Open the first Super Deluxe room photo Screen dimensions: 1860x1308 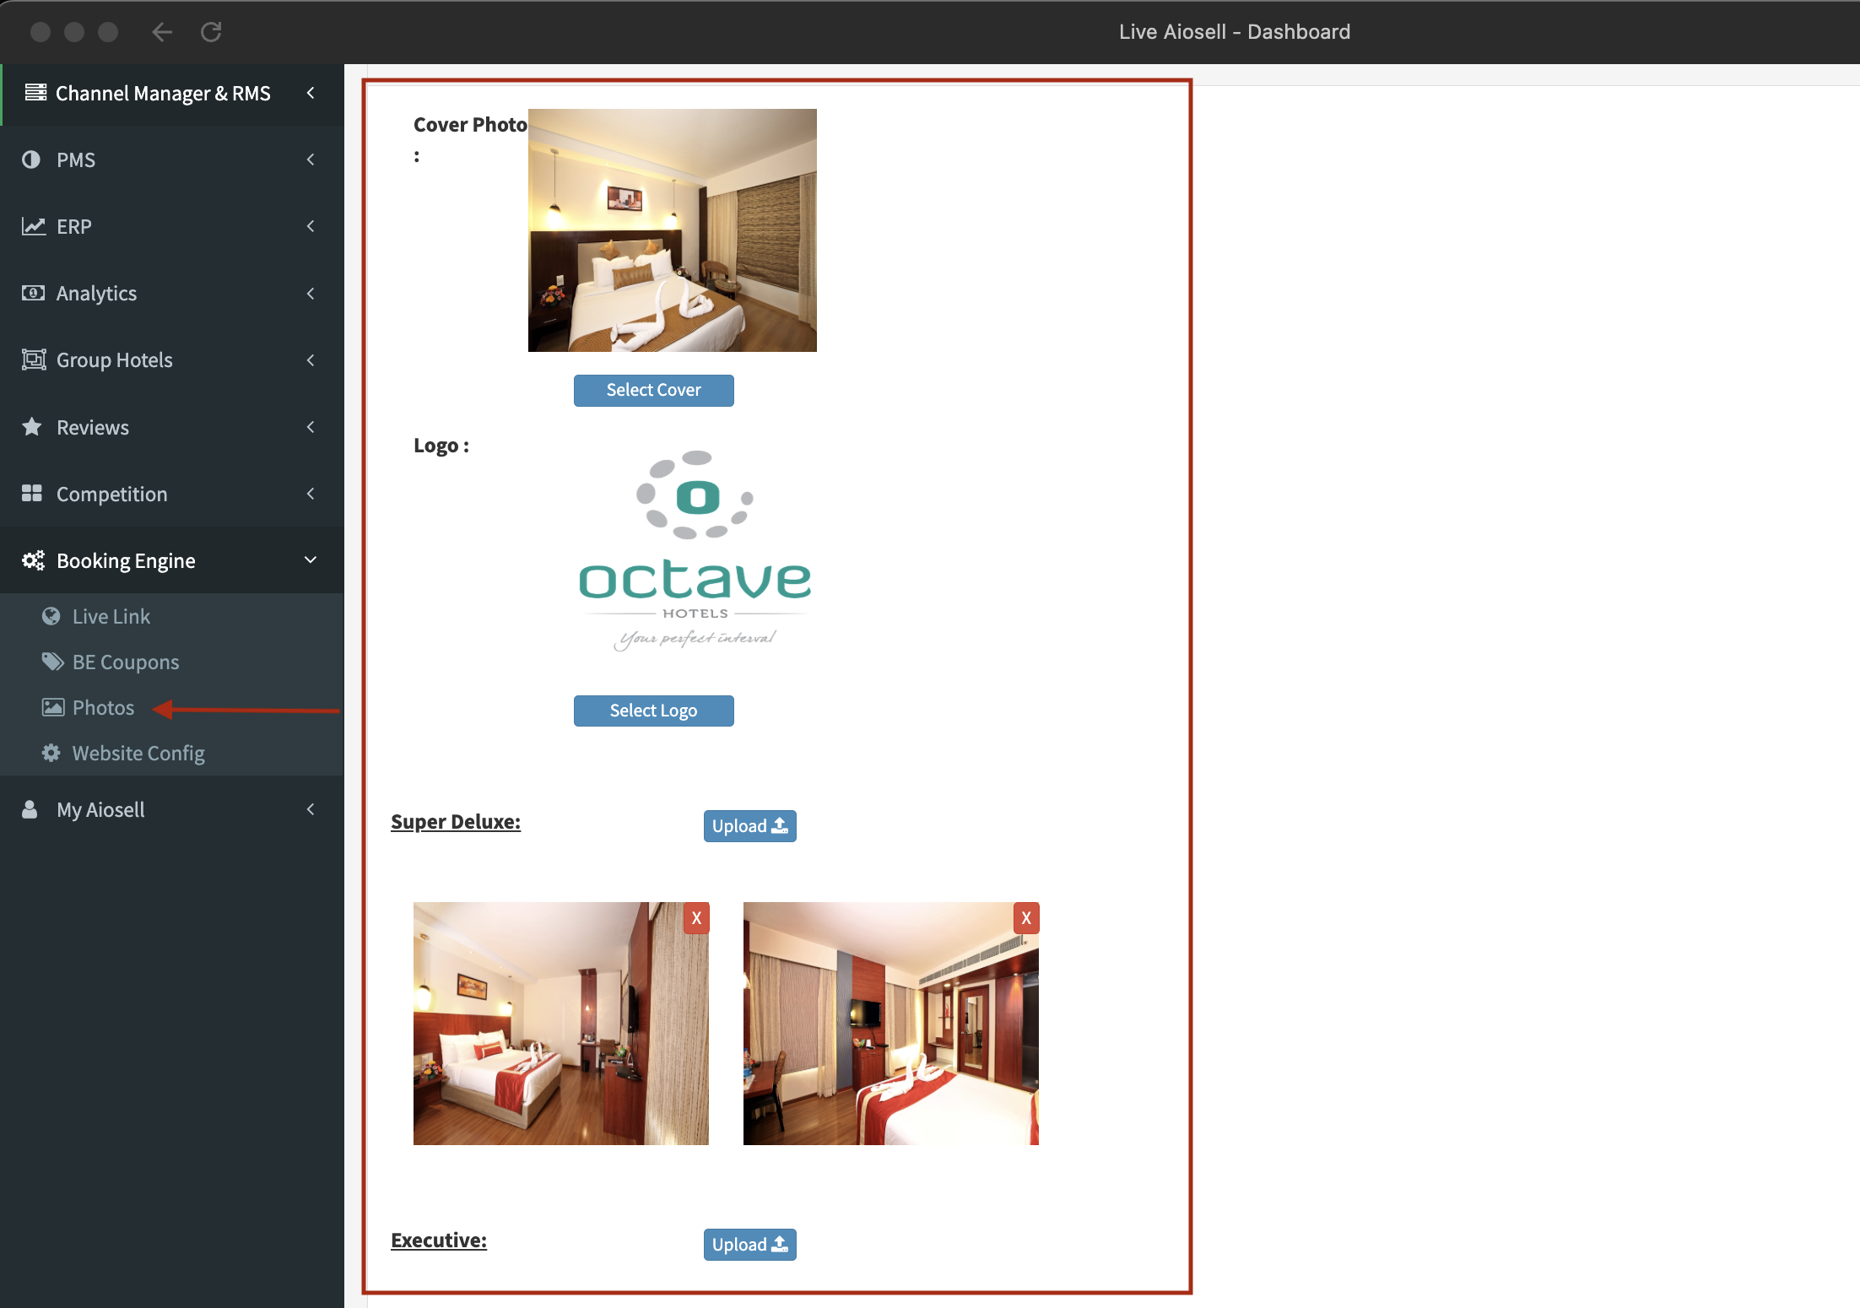click(x=560, y=1023)
